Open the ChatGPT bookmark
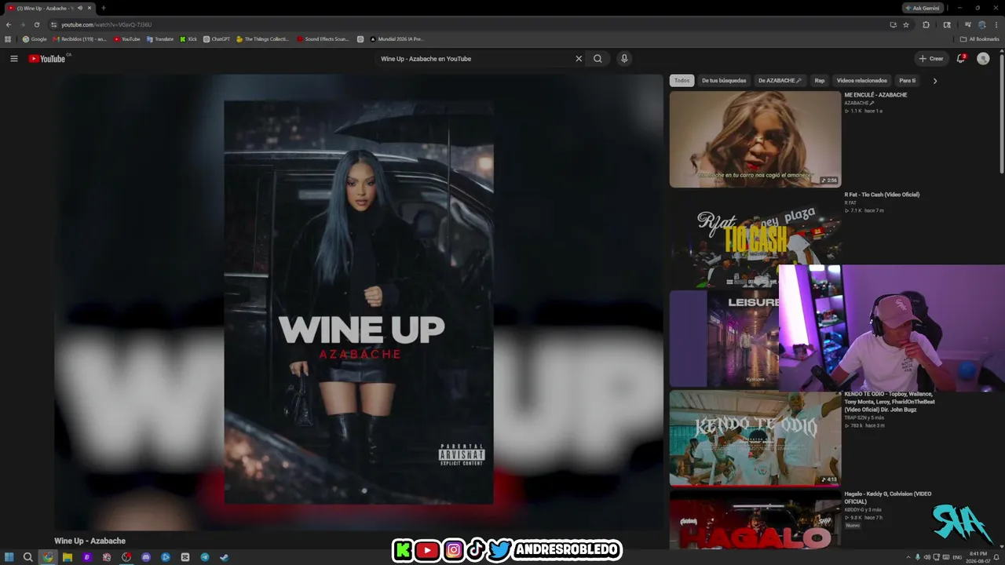Screen dimensions: 1005x565 [x=217, y=38]
